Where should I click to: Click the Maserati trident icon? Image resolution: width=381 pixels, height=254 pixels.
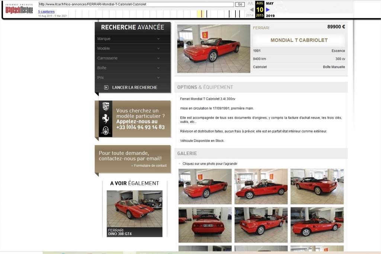tap(106, 131)
